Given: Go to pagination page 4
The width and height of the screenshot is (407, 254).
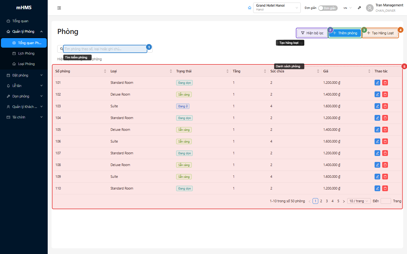Looking at the screenshot, I should pyautogui.click(x=333, y=201).
